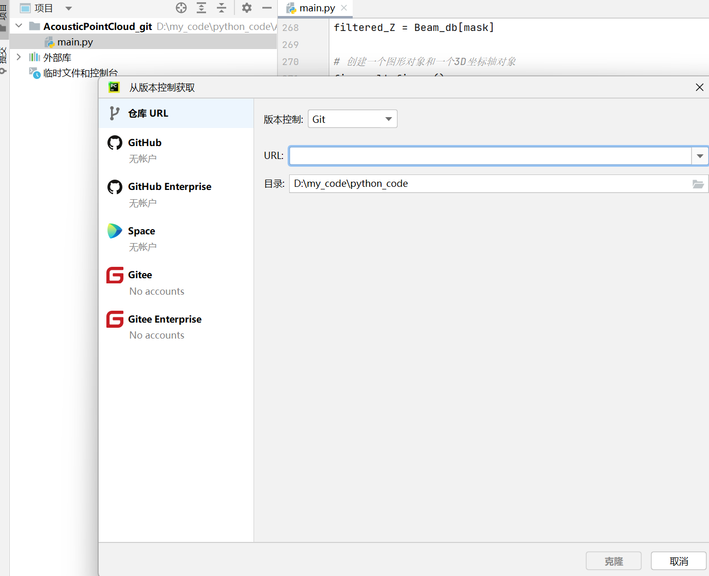Close the 从版本控制获取 dialog

tap(699, 87)
